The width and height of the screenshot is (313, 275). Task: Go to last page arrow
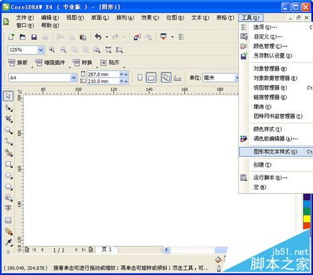point(83,250)
